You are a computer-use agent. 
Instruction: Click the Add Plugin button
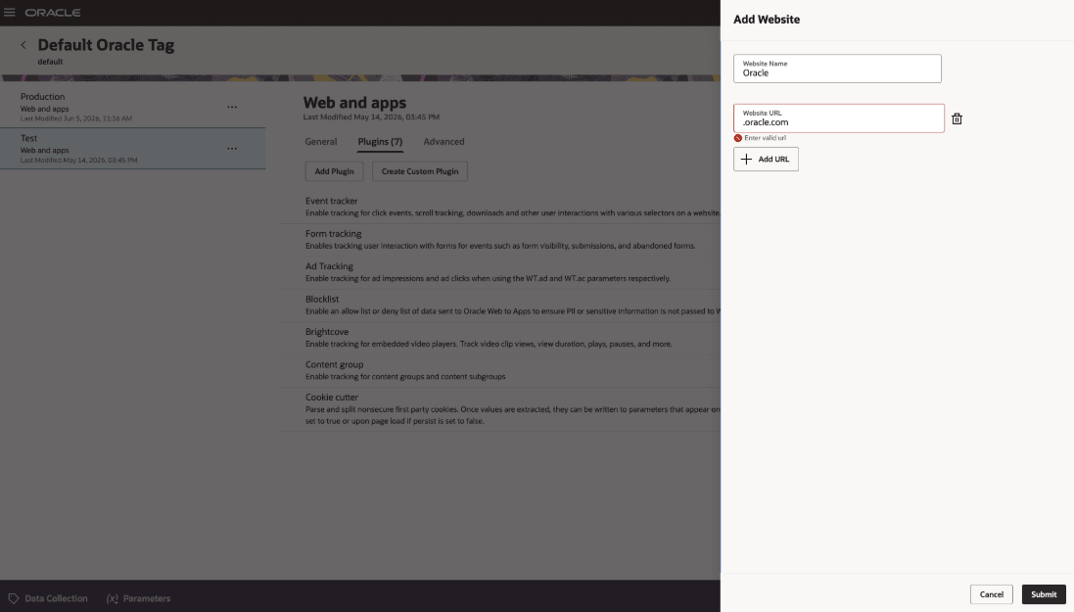tap(334, 171)
